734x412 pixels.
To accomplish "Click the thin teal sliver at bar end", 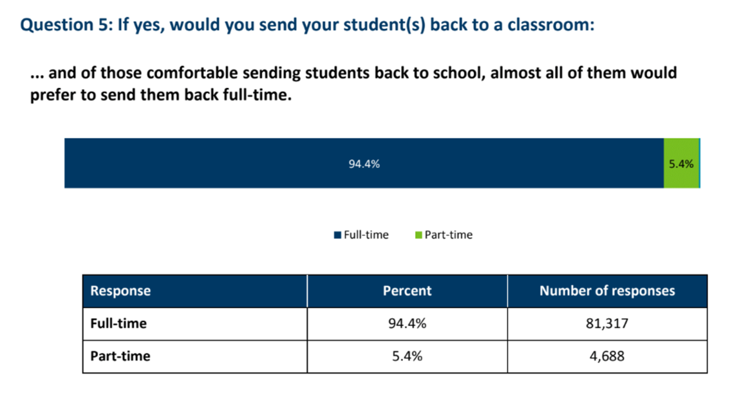I will pyautogui.click(x=700, y=163).
